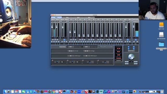Open the Mix 1 (R) headphone right source dropdown

86,51
